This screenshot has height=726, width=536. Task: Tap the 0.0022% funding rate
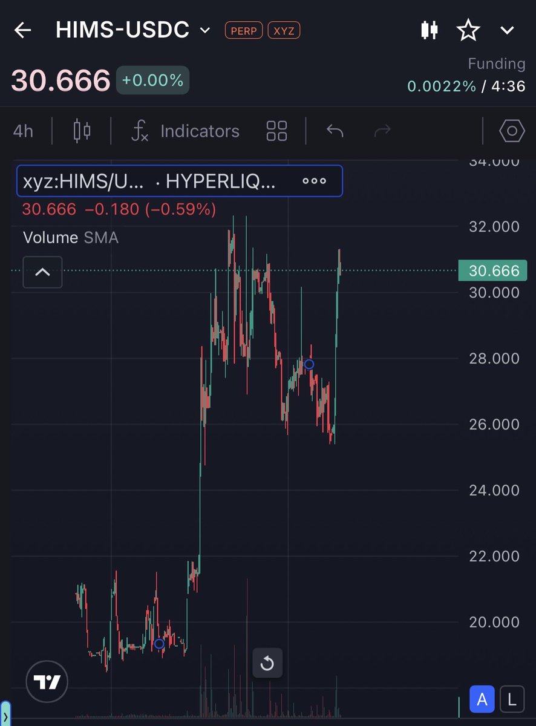(x=442, y=86)
